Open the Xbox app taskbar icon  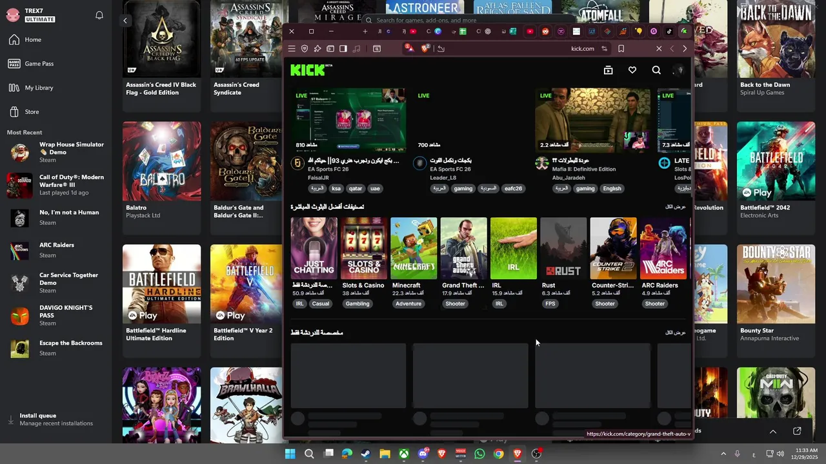click(x=404, y=454)
